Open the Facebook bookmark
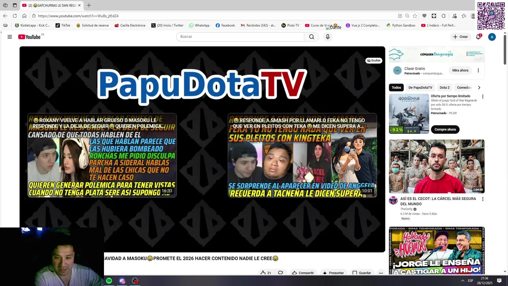This screenshot has width=508, height=286. tap(225, 25)
